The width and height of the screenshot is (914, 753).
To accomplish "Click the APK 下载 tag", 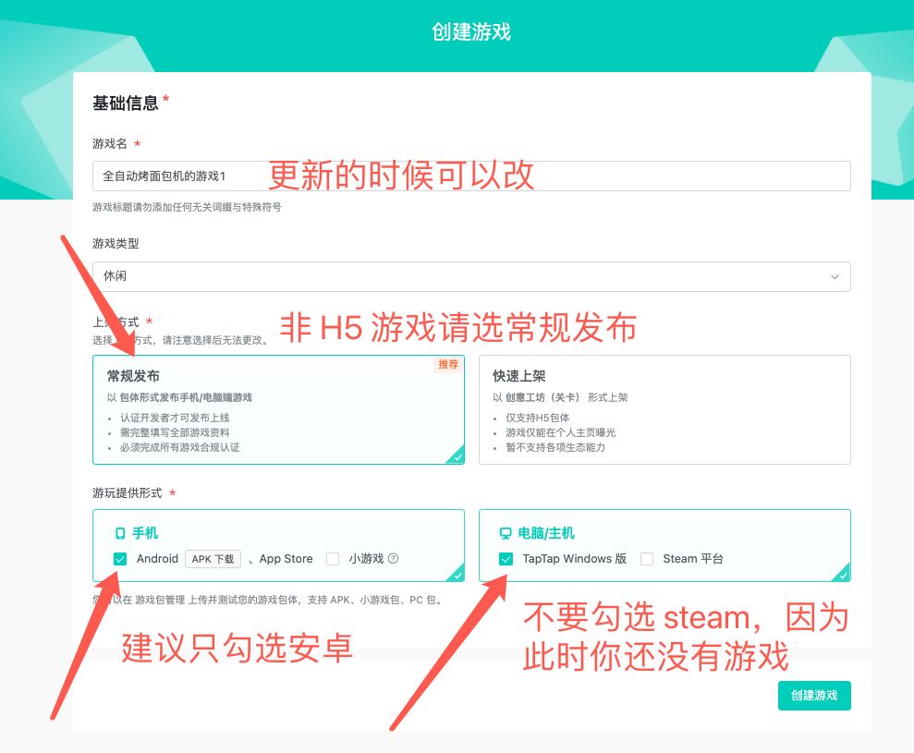I will click(213, 559).
